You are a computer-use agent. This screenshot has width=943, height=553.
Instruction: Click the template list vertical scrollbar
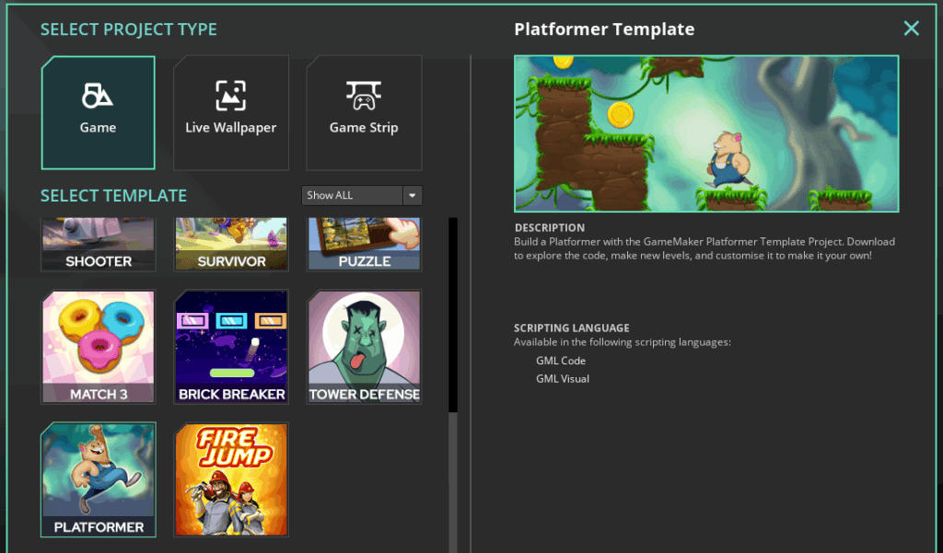452,313
